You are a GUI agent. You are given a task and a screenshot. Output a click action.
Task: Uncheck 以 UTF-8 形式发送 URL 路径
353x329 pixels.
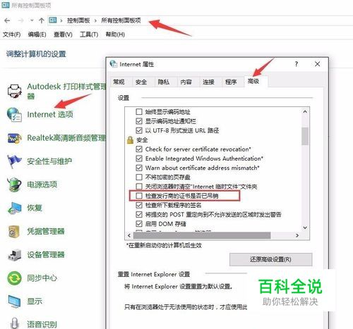[x=139, y=130]
